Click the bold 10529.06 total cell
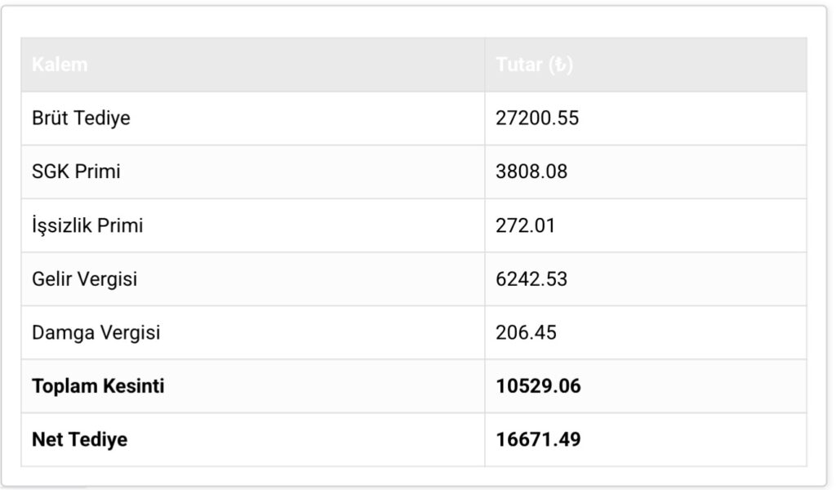This screenshot has height=490, width=836. 538,386
